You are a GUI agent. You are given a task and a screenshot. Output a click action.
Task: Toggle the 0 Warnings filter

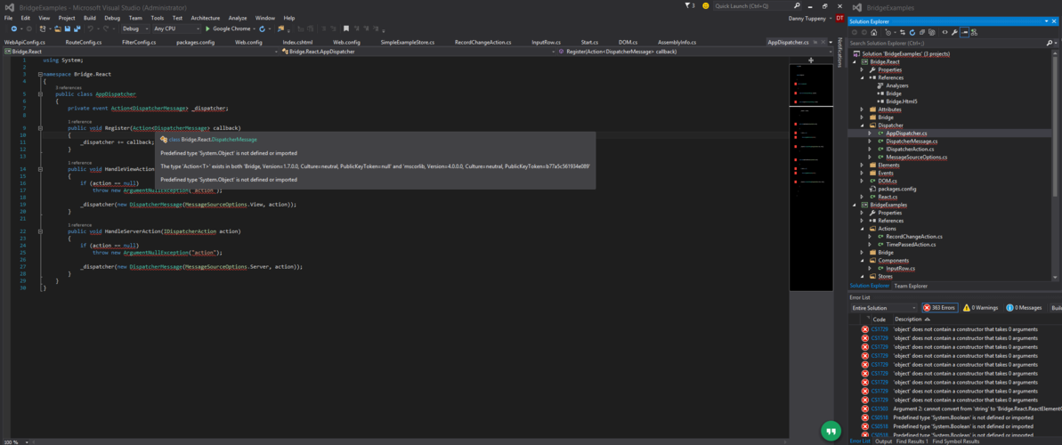(981, 308)
